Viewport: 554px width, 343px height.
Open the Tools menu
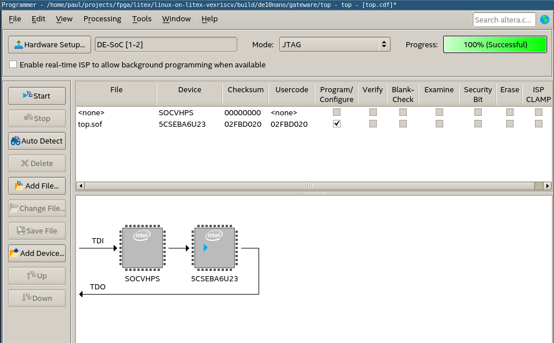[141, 18]
